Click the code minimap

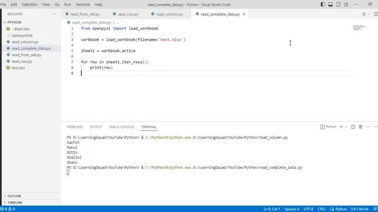[360, 28]
